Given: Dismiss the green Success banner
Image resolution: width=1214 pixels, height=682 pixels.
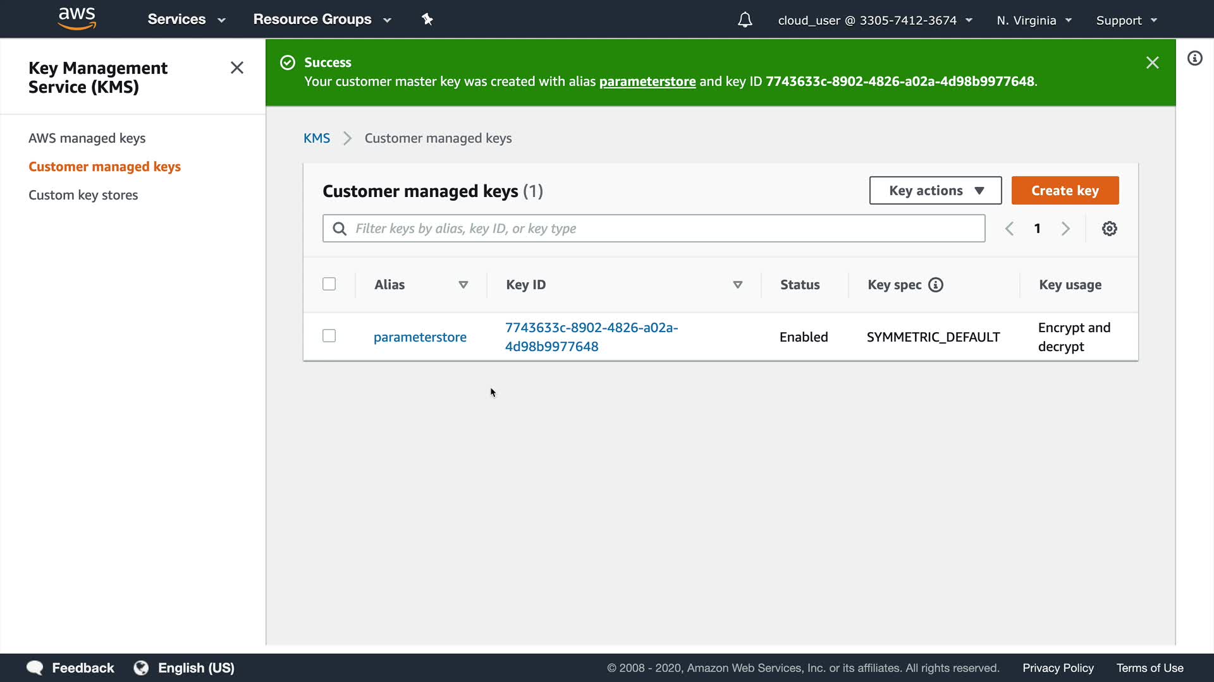Looking at the screenshot, I should (1152, 63).
